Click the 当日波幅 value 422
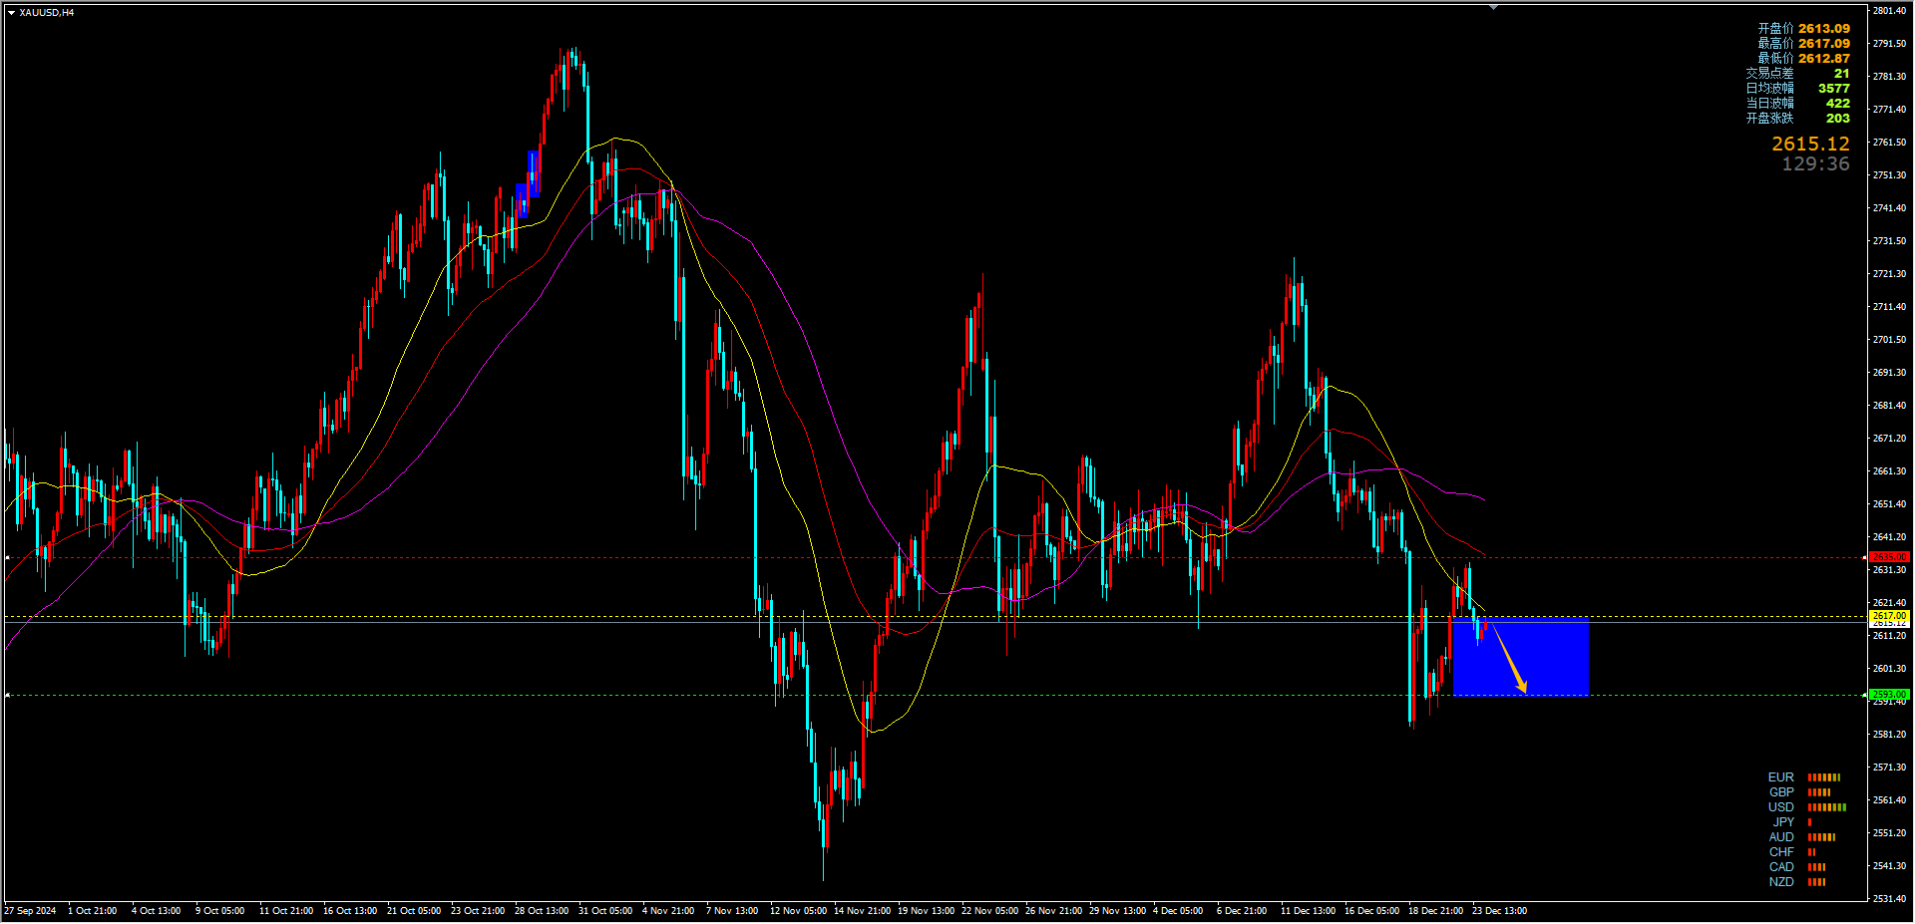 coord(1838,104)
